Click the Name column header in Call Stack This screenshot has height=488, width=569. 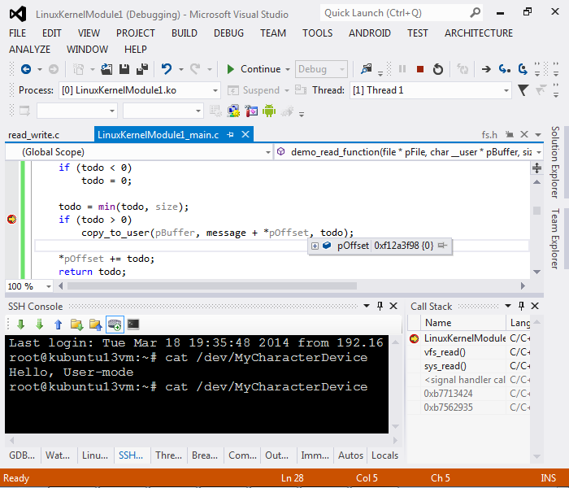click(x=463, y=322)
